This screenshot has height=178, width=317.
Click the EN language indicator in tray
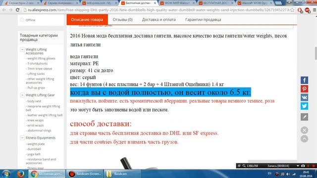(x=269, y=174)
